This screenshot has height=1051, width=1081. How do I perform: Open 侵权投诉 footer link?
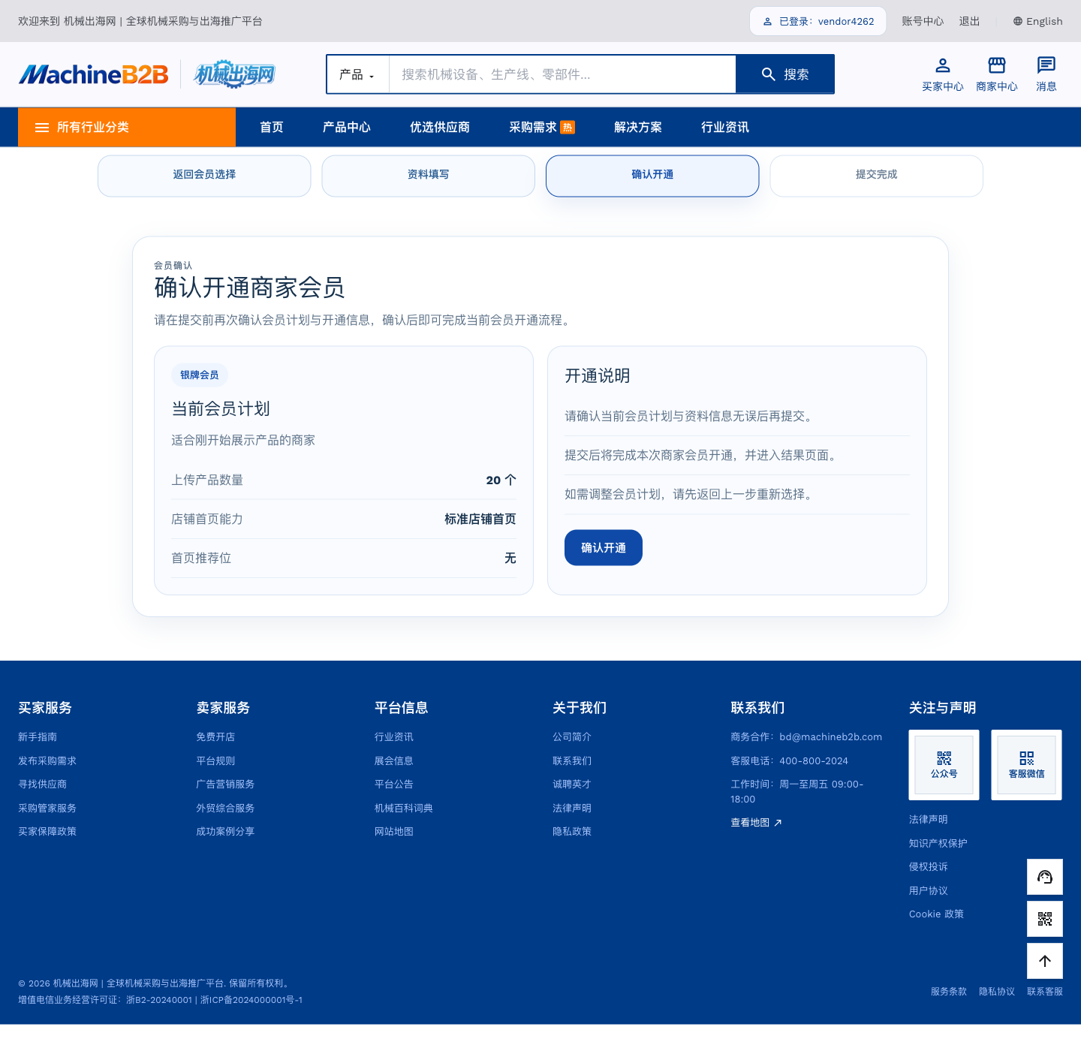[929, 866]
